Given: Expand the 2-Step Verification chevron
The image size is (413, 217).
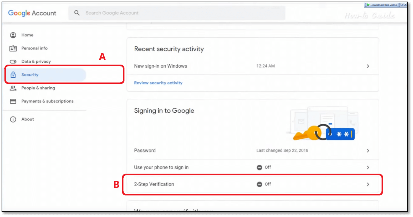Looking at the screenshot, I should point(368,184).
